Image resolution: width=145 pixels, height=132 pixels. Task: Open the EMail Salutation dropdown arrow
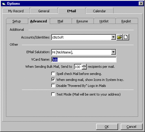[x=113, y=52]
